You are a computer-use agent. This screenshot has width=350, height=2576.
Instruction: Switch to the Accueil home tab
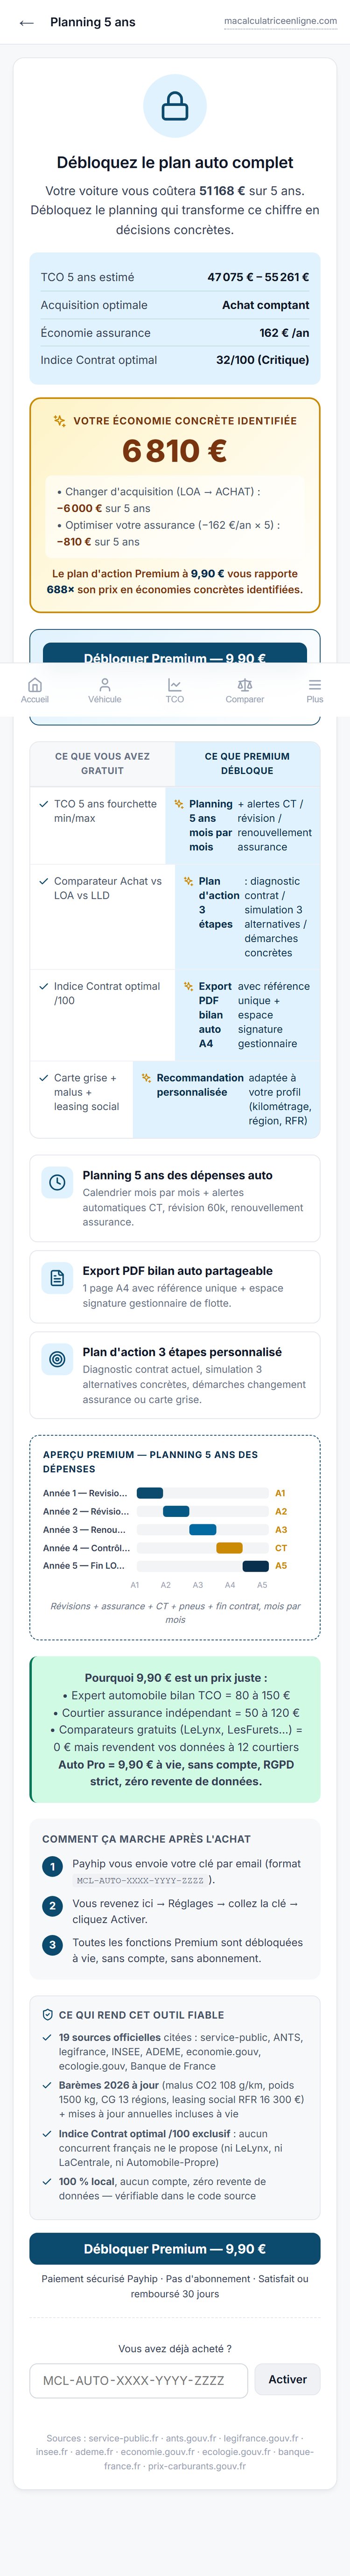(x=35, y=690)
